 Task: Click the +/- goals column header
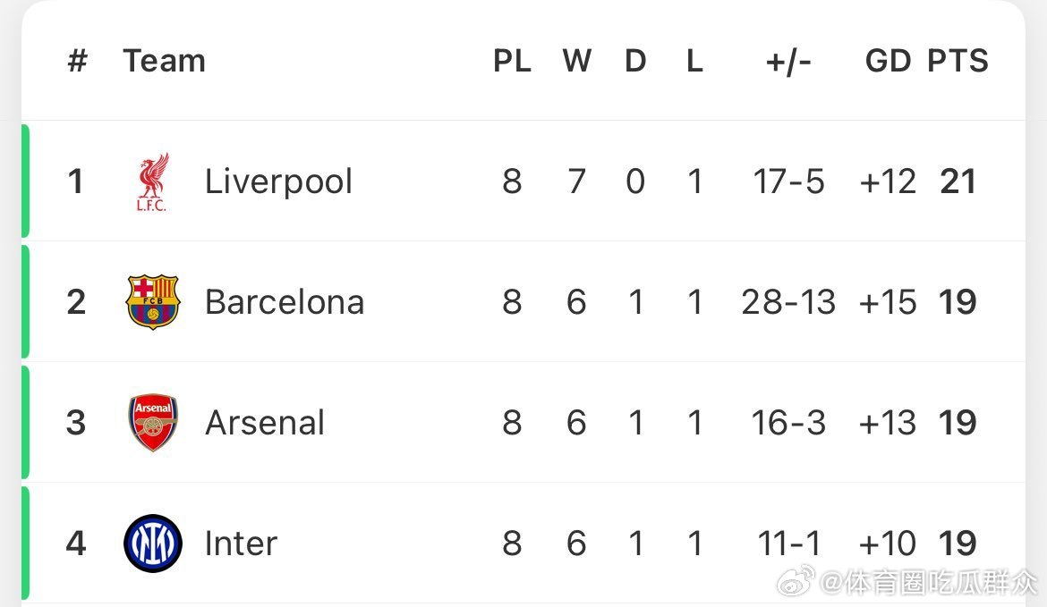(x=788, y=62)
